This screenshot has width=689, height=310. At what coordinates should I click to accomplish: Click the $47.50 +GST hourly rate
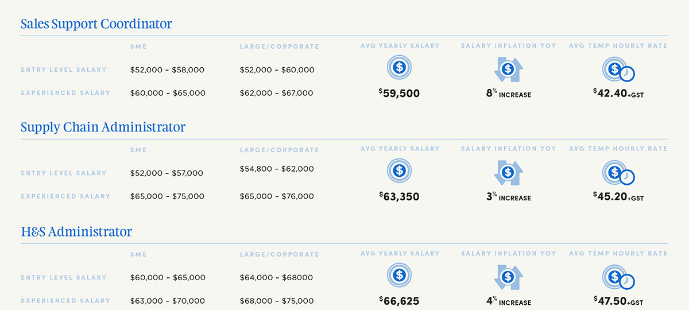pos(618,301)
